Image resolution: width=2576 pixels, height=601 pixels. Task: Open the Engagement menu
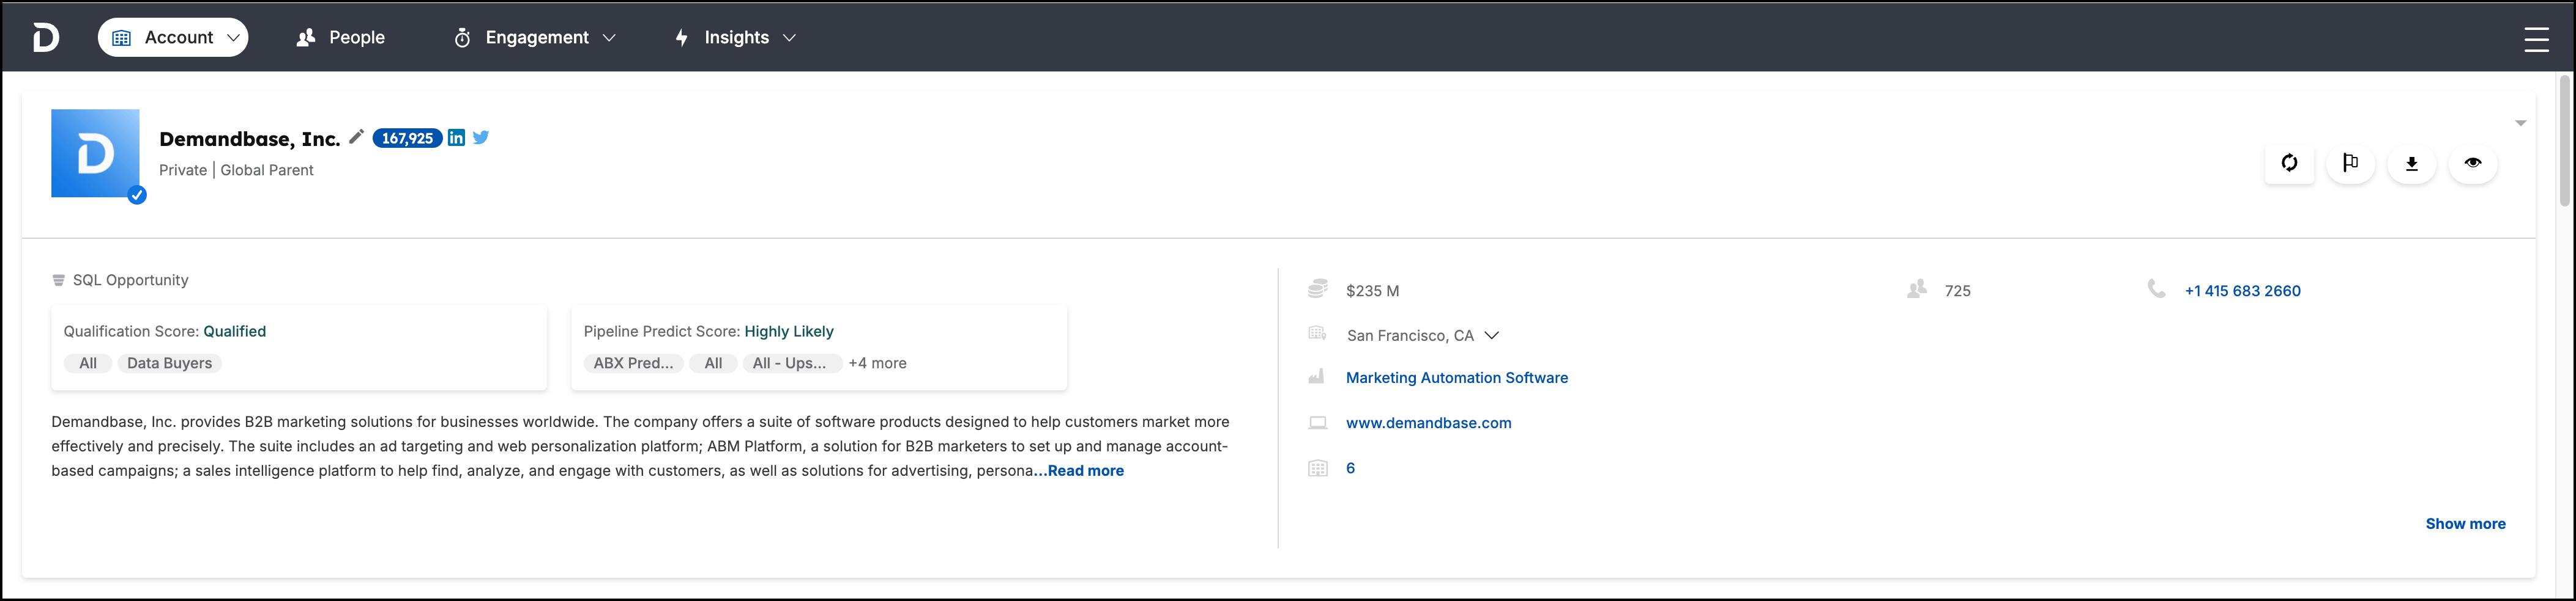[x=535, y=38]
